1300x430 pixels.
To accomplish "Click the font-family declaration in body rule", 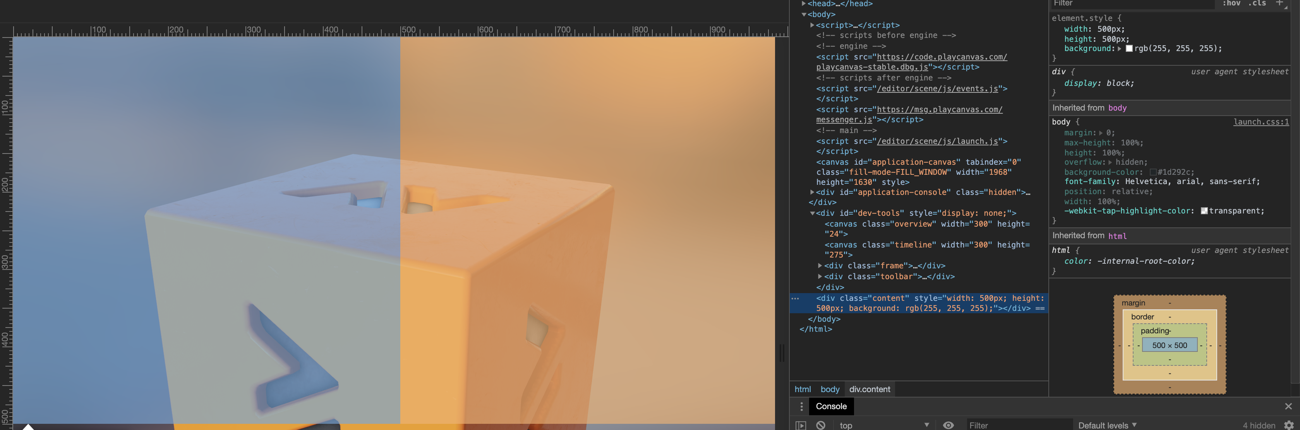I will tap(1162, 181).
